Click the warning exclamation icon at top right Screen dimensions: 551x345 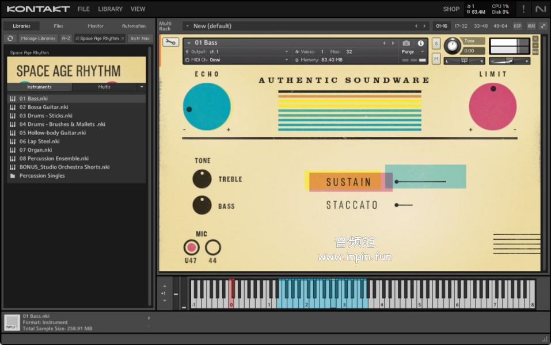(523, 9)
